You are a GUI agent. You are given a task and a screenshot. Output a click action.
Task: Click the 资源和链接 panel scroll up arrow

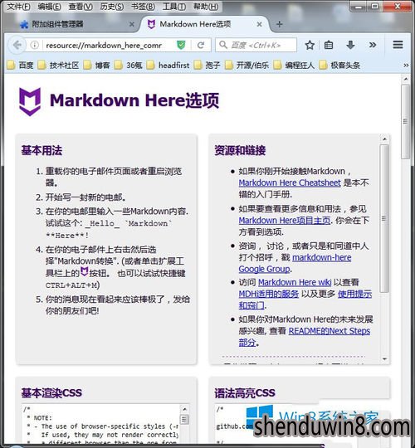(384, 139)
